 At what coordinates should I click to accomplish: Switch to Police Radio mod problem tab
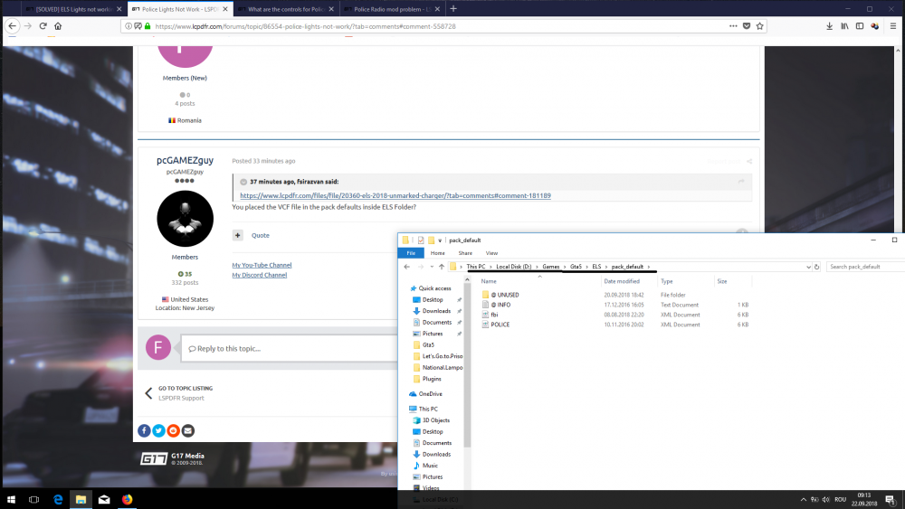(392, 9)
